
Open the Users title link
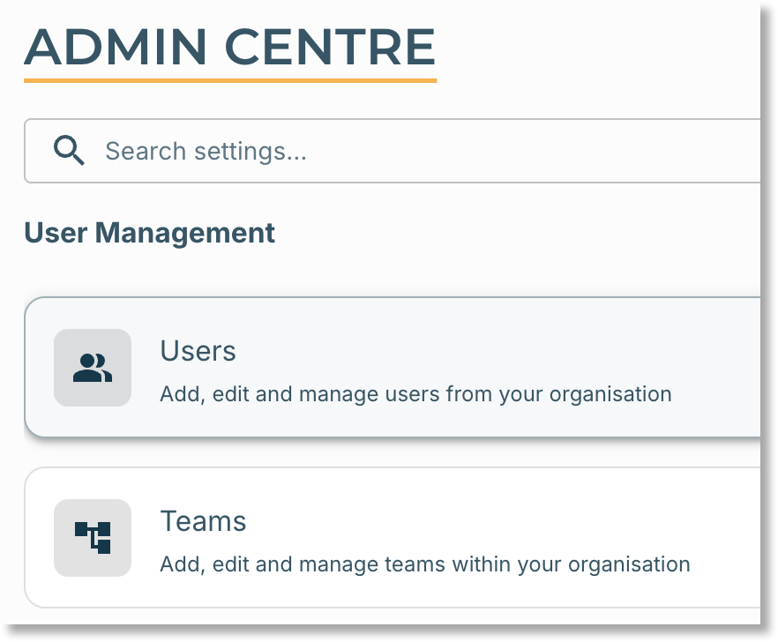pyautogui.click(x=198, y=351)
